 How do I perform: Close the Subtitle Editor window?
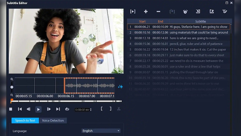(231, 3)
